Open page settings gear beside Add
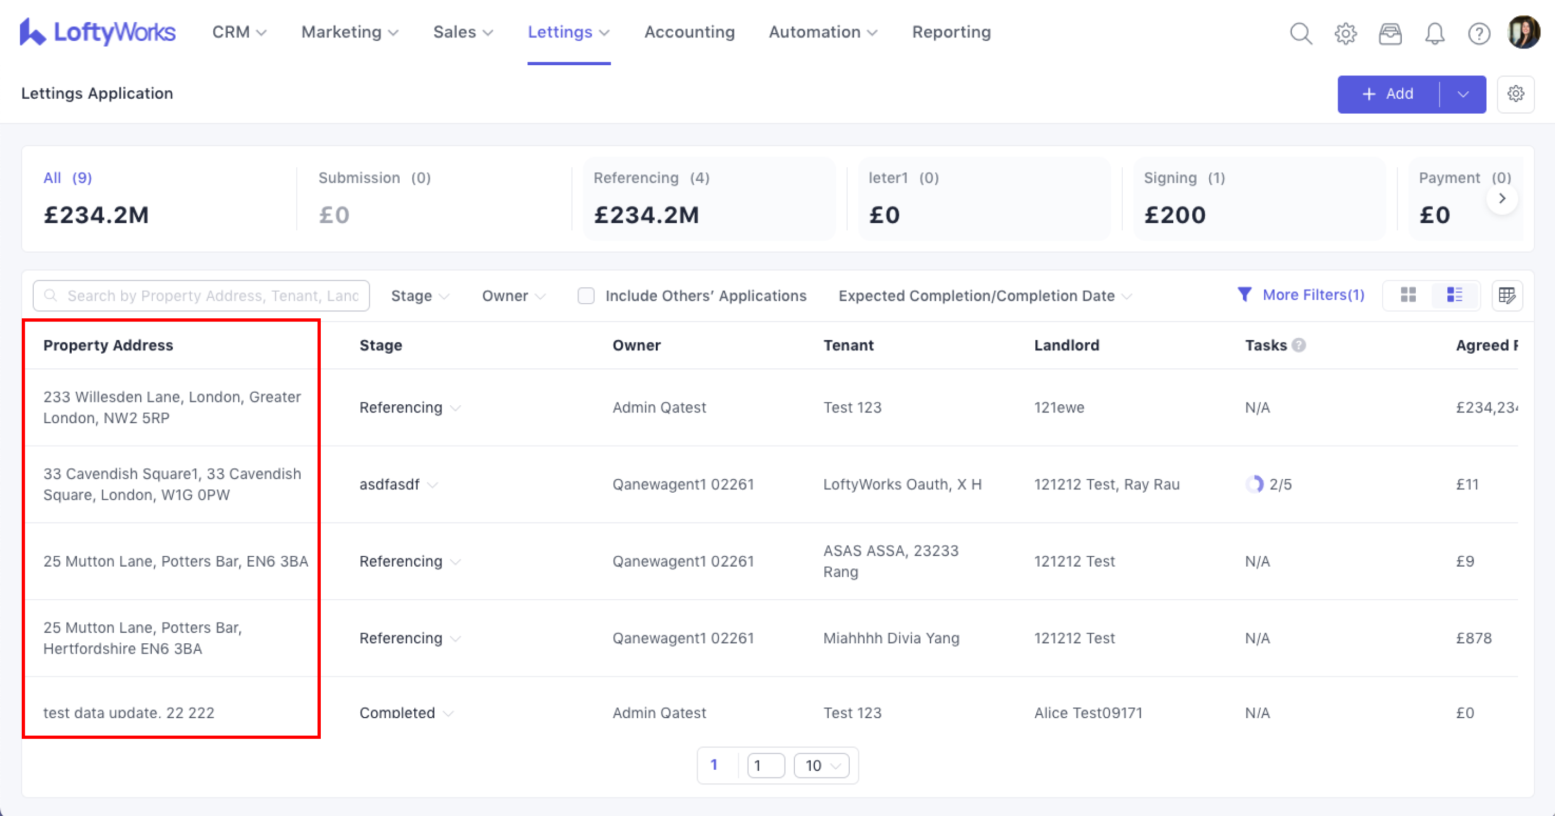 pos(1515,94)
